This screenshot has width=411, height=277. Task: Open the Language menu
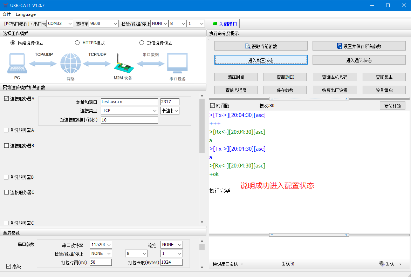tap(26, 14)
